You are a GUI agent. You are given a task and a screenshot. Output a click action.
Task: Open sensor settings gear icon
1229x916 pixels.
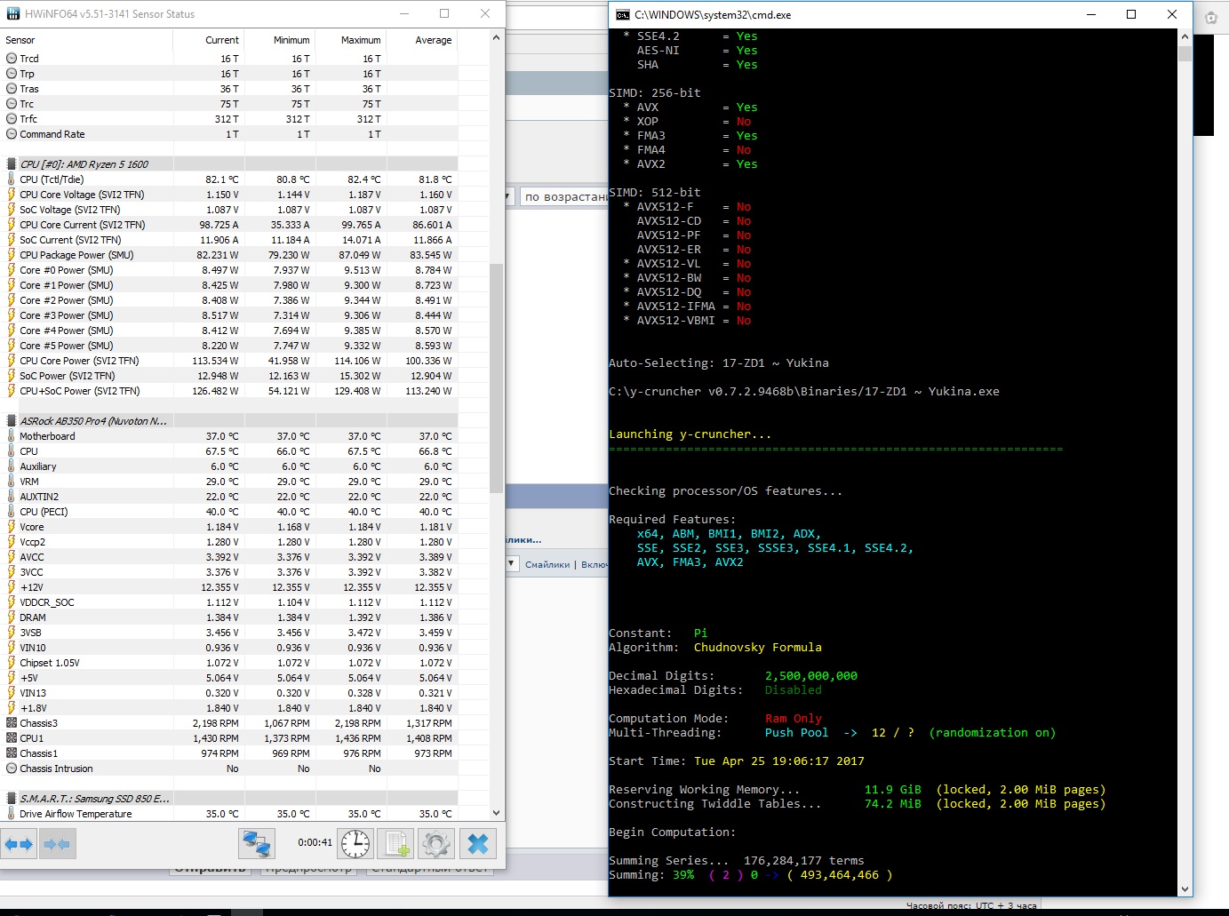pyautogui.click(x=435, y=844)
